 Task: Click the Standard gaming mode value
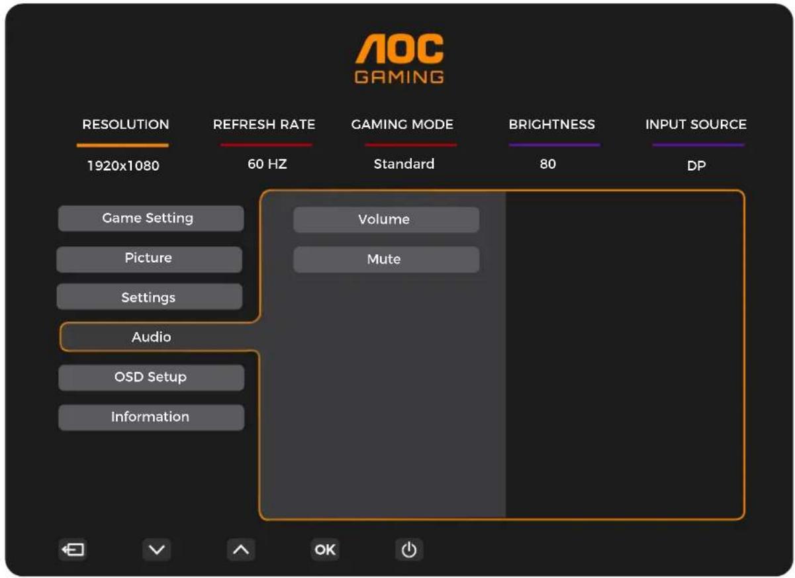point(404,164)
